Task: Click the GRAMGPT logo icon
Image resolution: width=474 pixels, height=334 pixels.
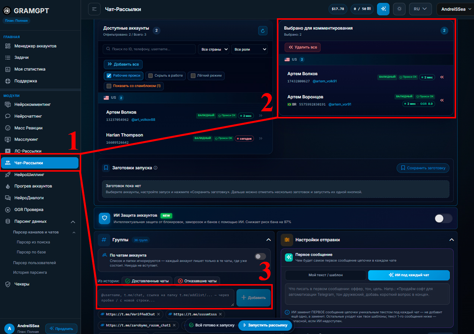Action: 7,11
